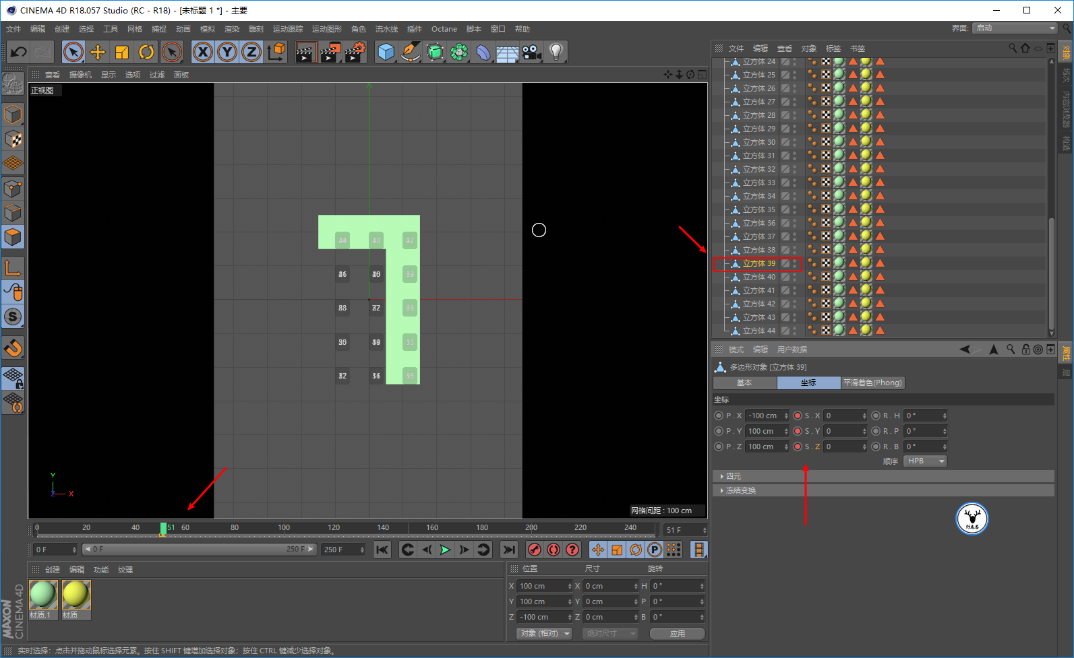Expand the 四元 section
Screen dimensions: 1074x658
[x=883, y=476]
